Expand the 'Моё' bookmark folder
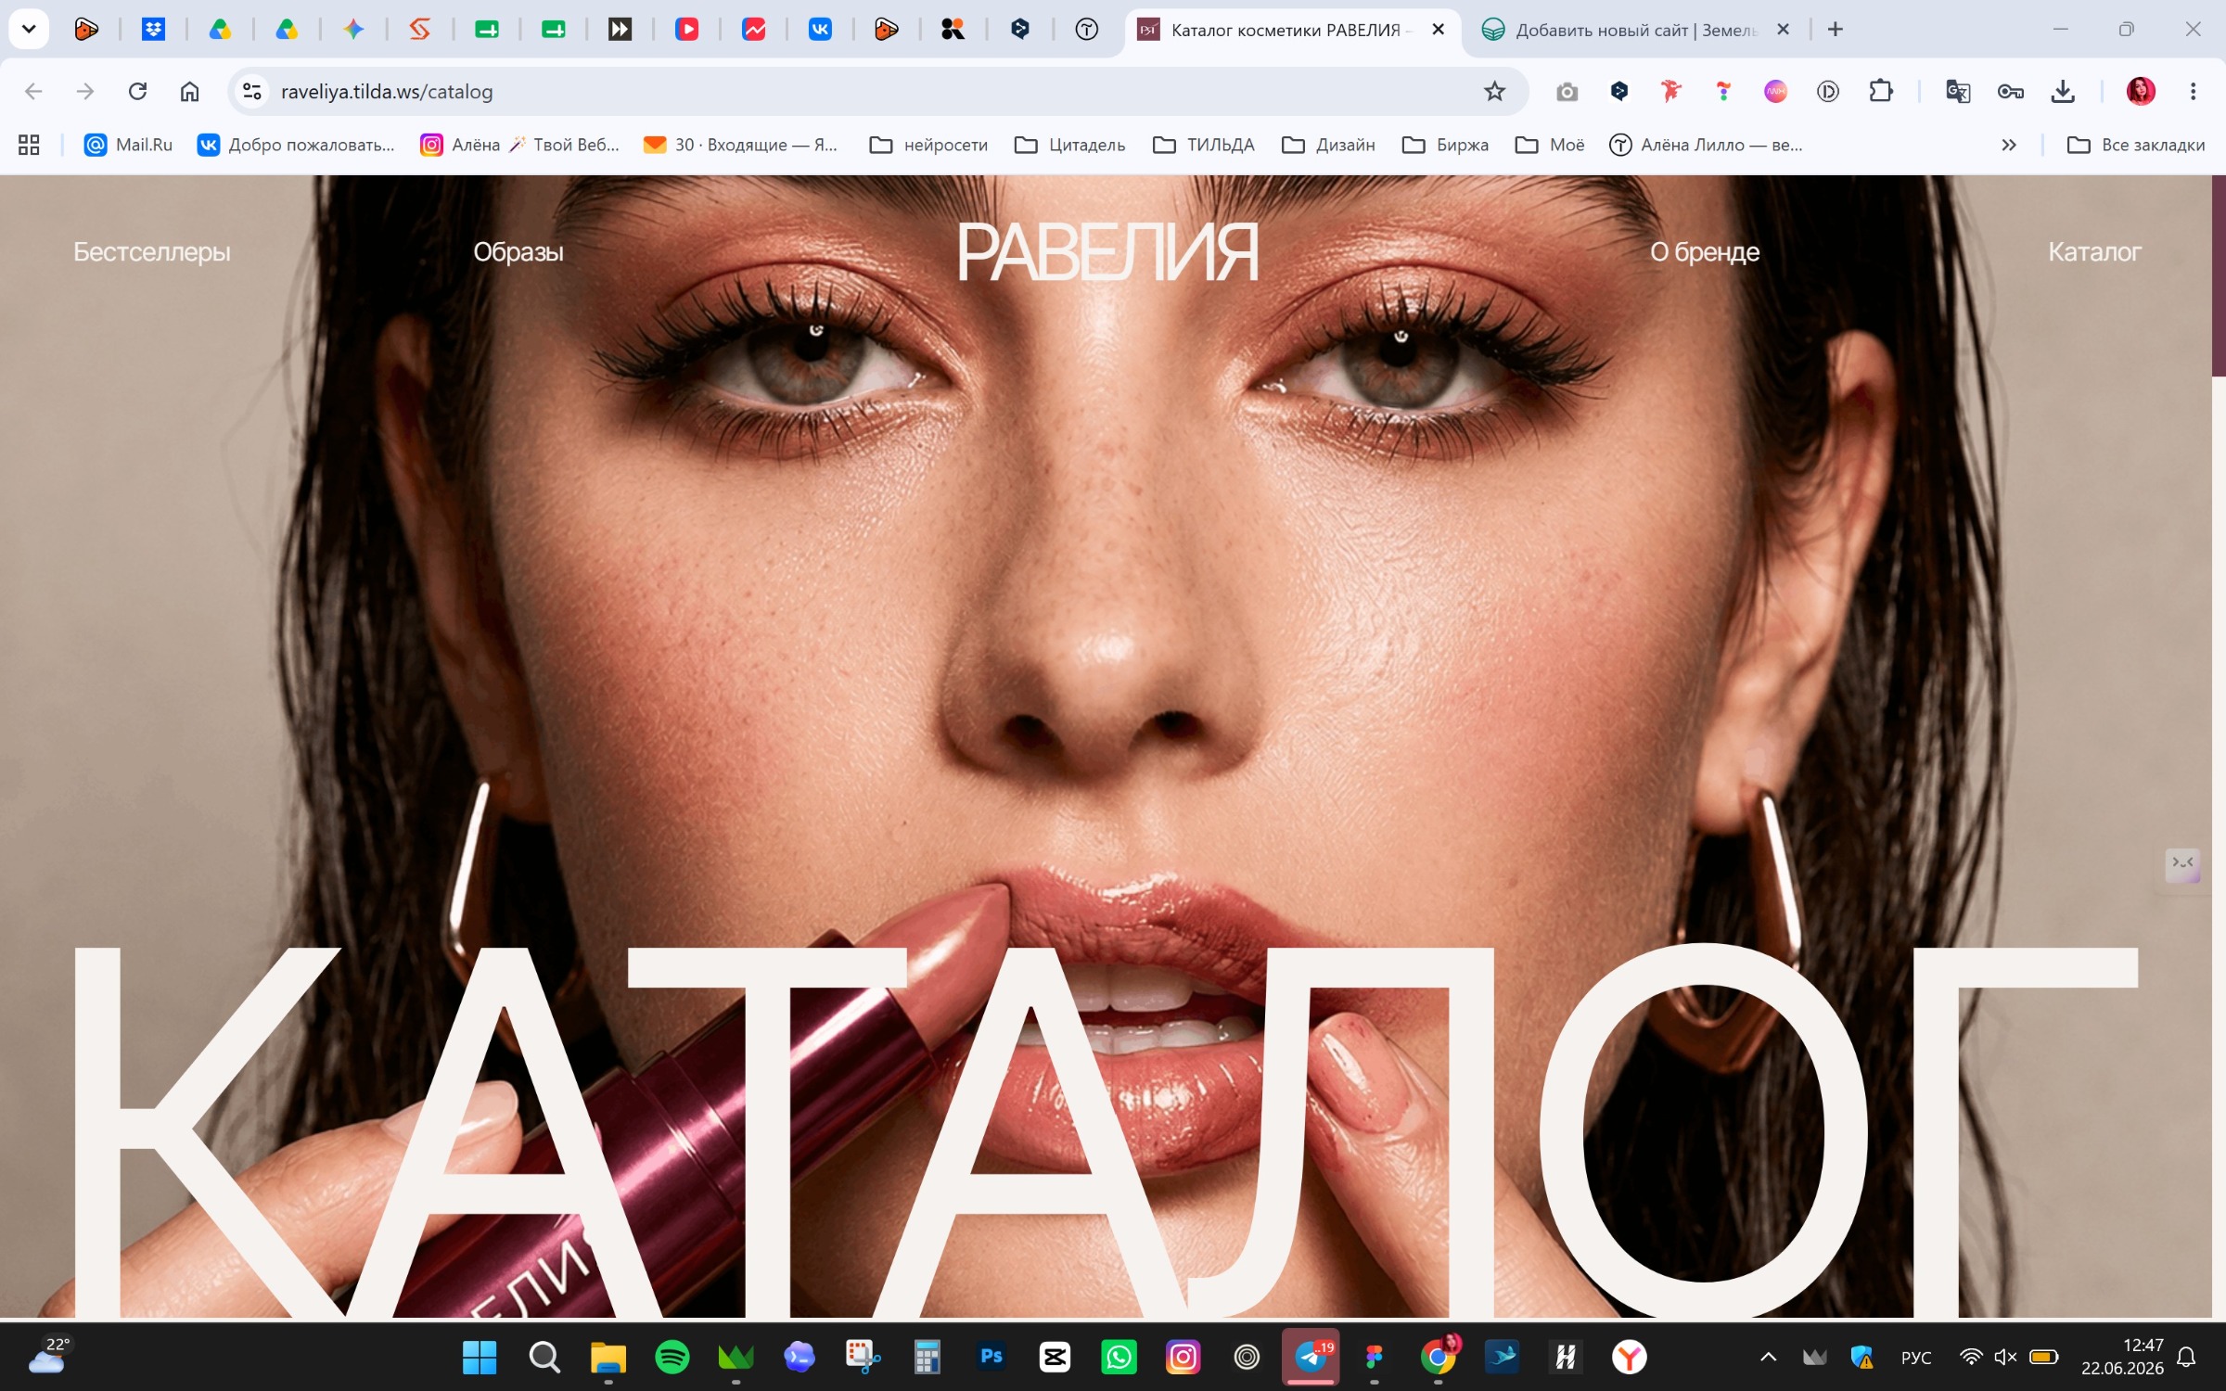2226x1391 pixels. [x=1550, y=145]
